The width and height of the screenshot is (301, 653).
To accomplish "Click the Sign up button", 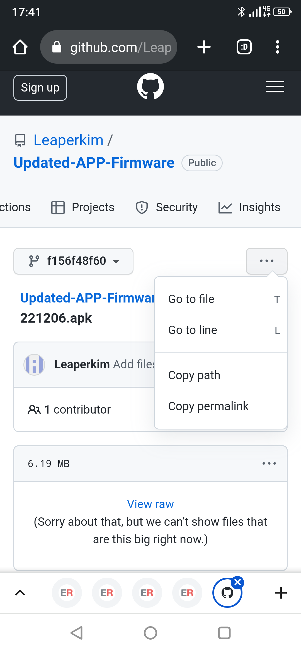I will 40,88.
